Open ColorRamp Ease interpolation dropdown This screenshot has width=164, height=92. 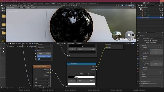91,74
